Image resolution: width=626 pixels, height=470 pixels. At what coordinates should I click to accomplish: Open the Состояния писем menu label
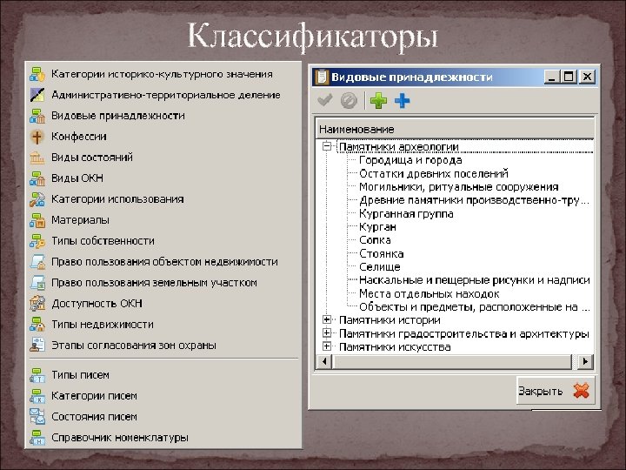(x=94, y=416)
